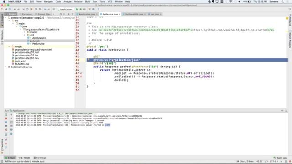Select the Application class in project tree
Viewport: 292px width, 164px height.
39,38
